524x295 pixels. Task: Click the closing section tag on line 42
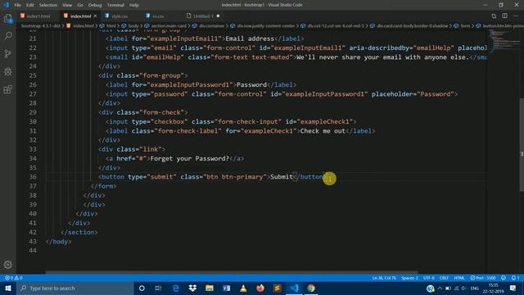click(x=79, y=232)
